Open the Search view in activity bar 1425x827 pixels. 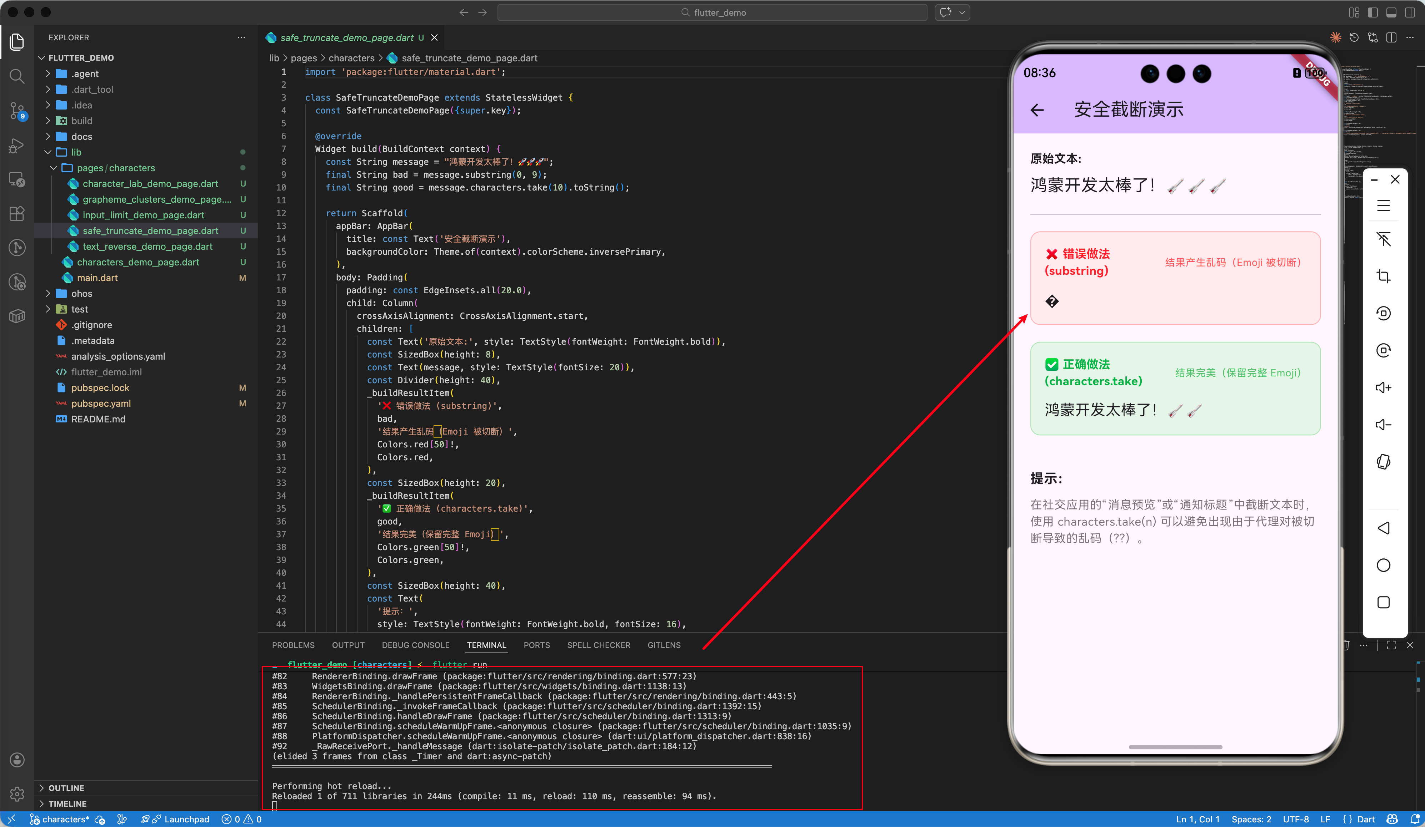click(x=17, y=76)
